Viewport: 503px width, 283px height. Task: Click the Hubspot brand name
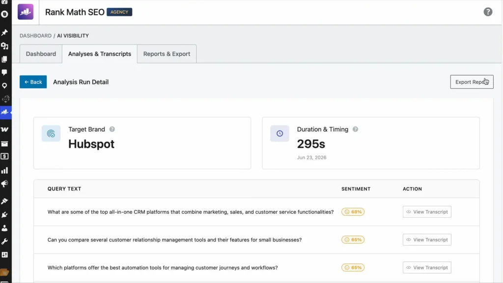[x=91, y=144]
